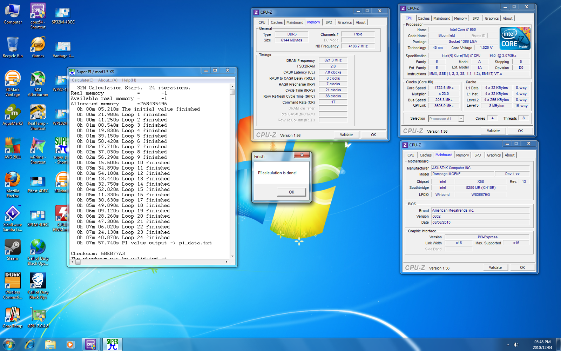The height and width of the screenshot is (351, 561).
Task: Launch Steam from the desktop
Action: [13, 250]
